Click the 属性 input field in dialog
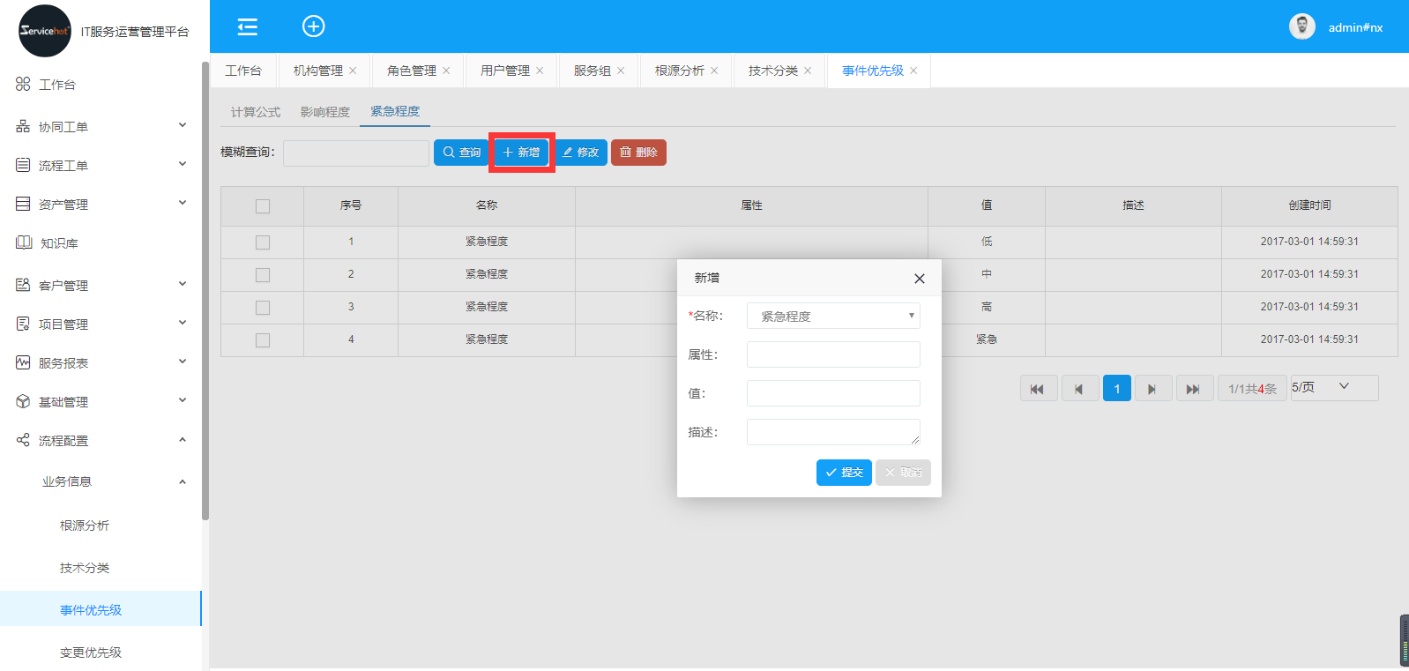Image resolution: width=1409 pixels, height=671 pixels. [x=832, y=354]
